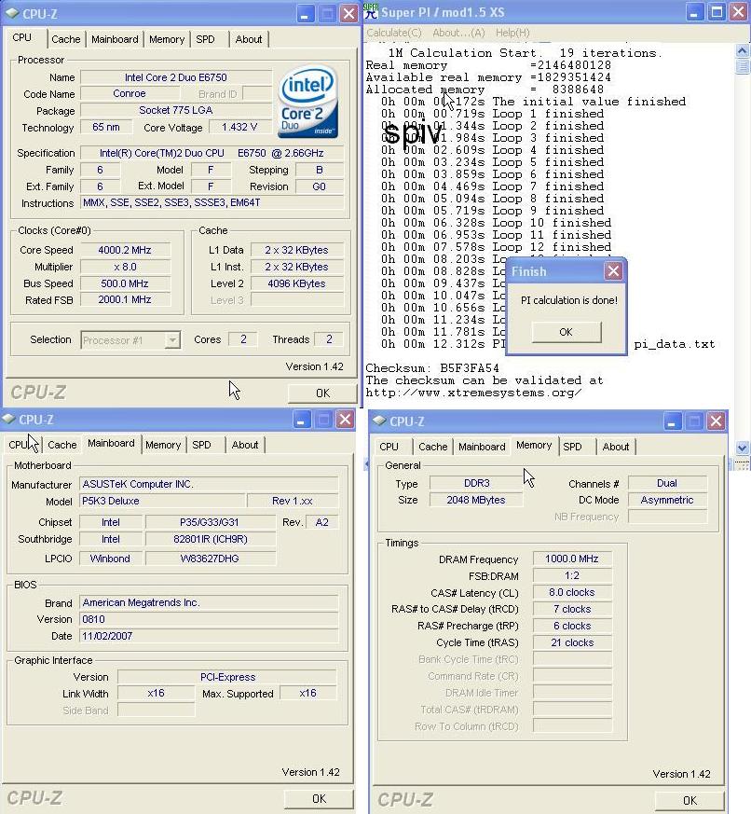Image resolution: width=751 pixels, height=814 pixels.
Task: Minimize the top-left CPU-Z window
Action: point(305,13)
